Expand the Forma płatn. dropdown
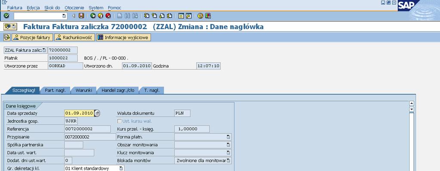Screen dimensions: 440x171 tap(228, 137)
